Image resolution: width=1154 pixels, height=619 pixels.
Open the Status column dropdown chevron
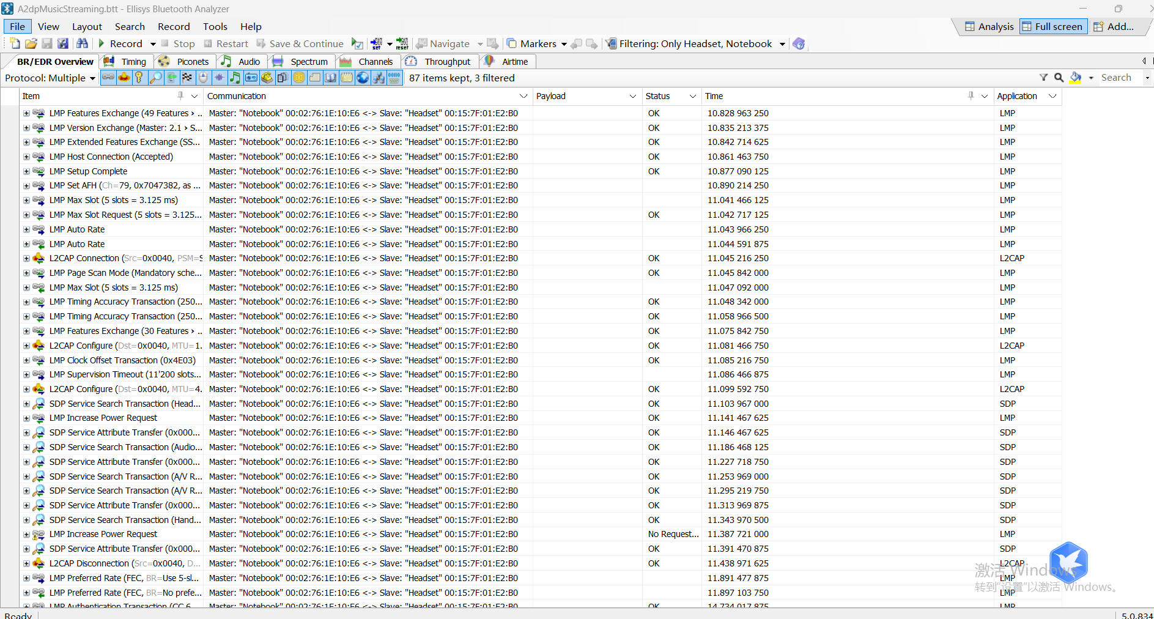[693, 96]
